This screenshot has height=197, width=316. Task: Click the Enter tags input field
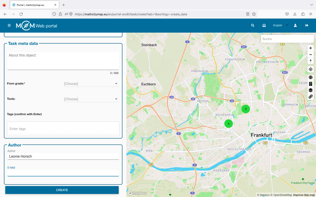tap(63, 129)
